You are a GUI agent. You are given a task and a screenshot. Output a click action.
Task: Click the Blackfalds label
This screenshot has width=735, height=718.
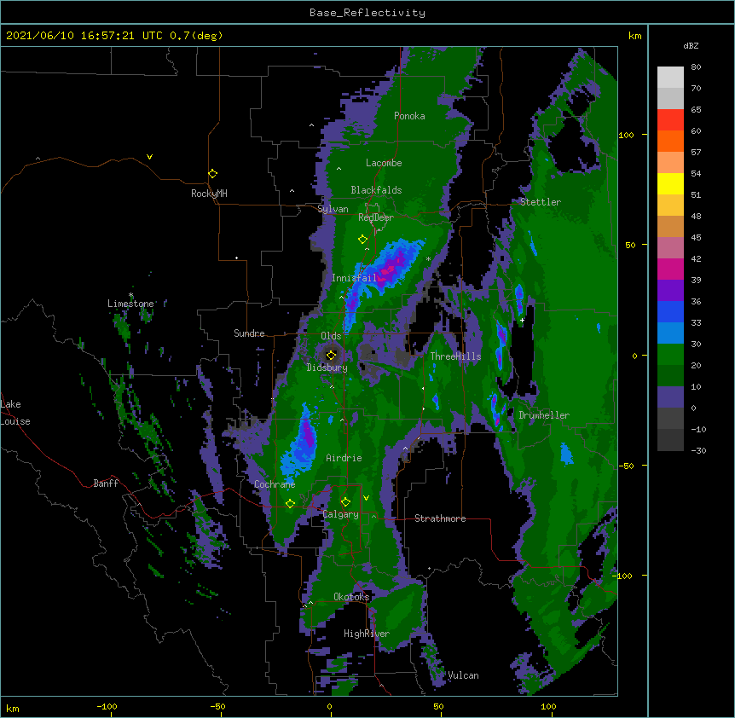tap(376, 190)
